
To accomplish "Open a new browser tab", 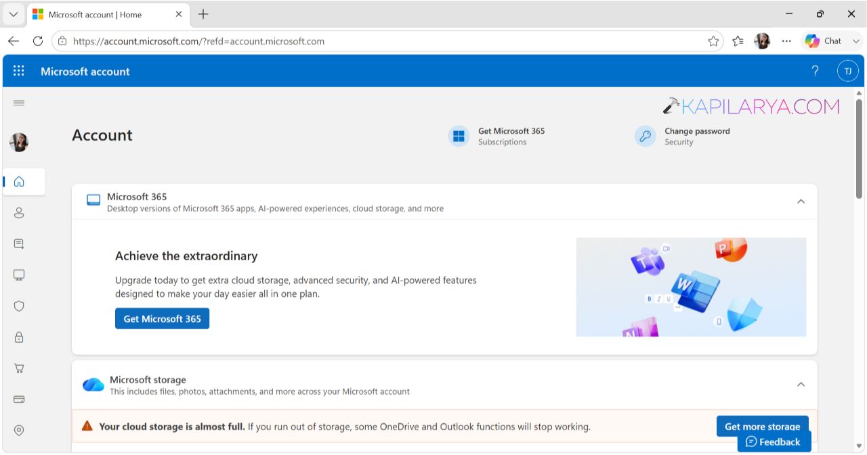I will click(x=203, y=14).
